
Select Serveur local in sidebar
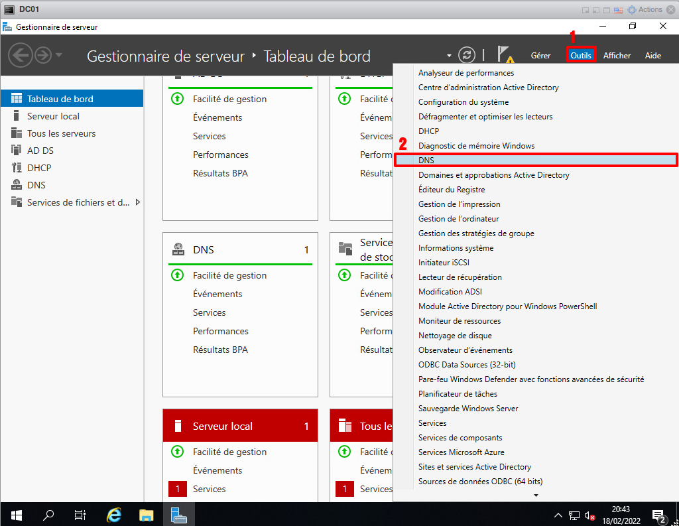point(53,116)
